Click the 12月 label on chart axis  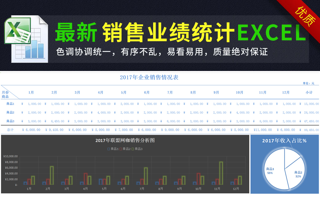pyautogui.click(x=236, y=189)
